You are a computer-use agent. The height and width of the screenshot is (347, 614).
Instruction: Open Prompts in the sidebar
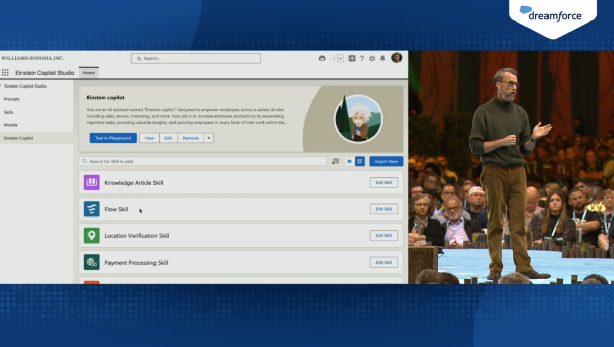coord(12,99)
